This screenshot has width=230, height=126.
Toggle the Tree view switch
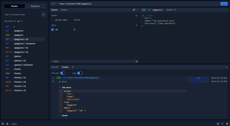click(x=63, y=73)
